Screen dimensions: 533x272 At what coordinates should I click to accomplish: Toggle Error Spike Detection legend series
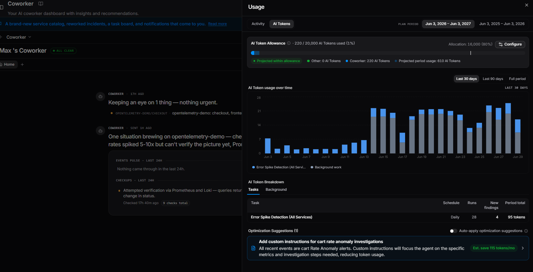click(279, 167)
